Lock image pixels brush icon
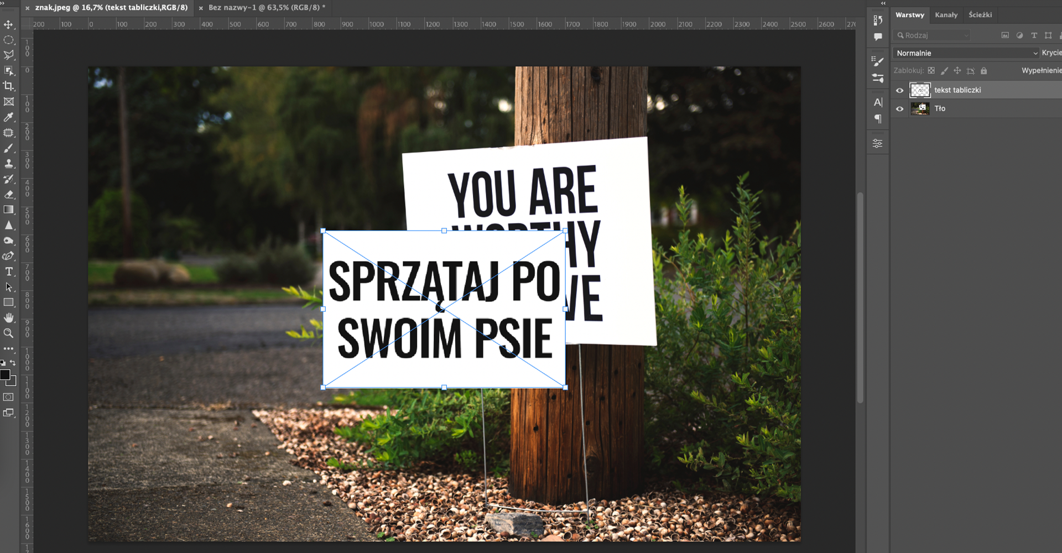Image resolution: width=1062 pixels, height=553 pixels. click(944, 71)
